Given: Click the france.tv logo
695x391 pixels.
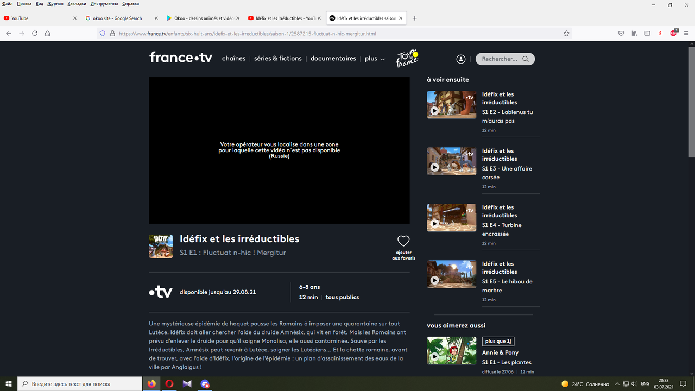Looking at the screenshot, I should click(x=181, y=58).
